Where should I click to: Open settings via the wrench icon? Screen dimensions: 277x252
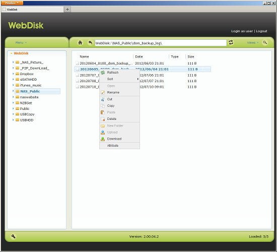[13, 236]
